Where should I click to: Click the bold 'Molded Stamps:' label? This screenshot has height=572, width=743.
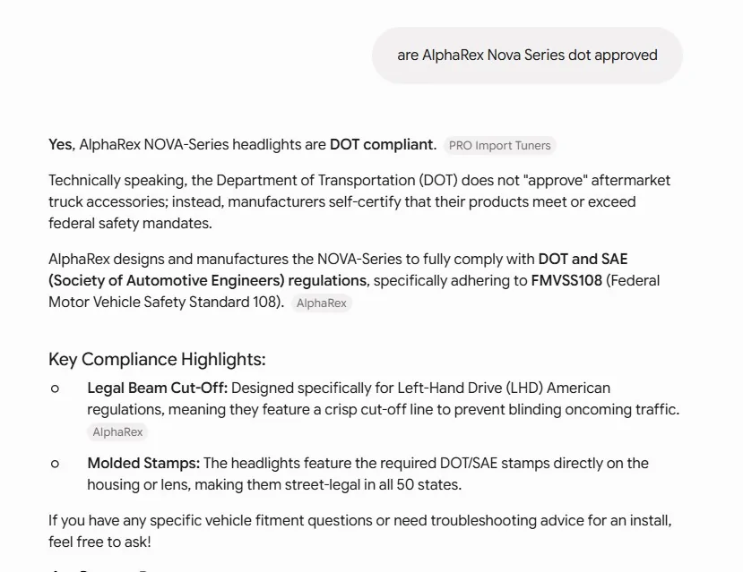pyautogui.click(x=143, y=463)
